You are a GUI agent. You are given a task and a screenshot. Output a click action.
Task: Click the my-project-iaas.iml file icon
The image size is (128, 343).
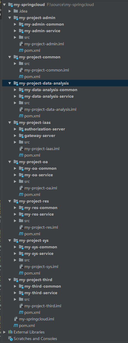pyautogui.click(x=21, y=149)
